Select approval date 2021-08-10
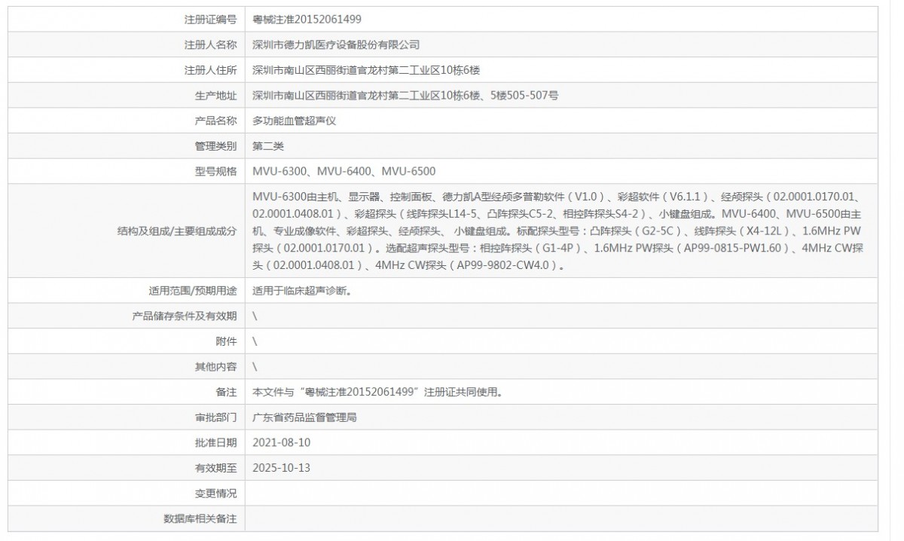Viewport: 904px width, 541px height. coord(281,442)
